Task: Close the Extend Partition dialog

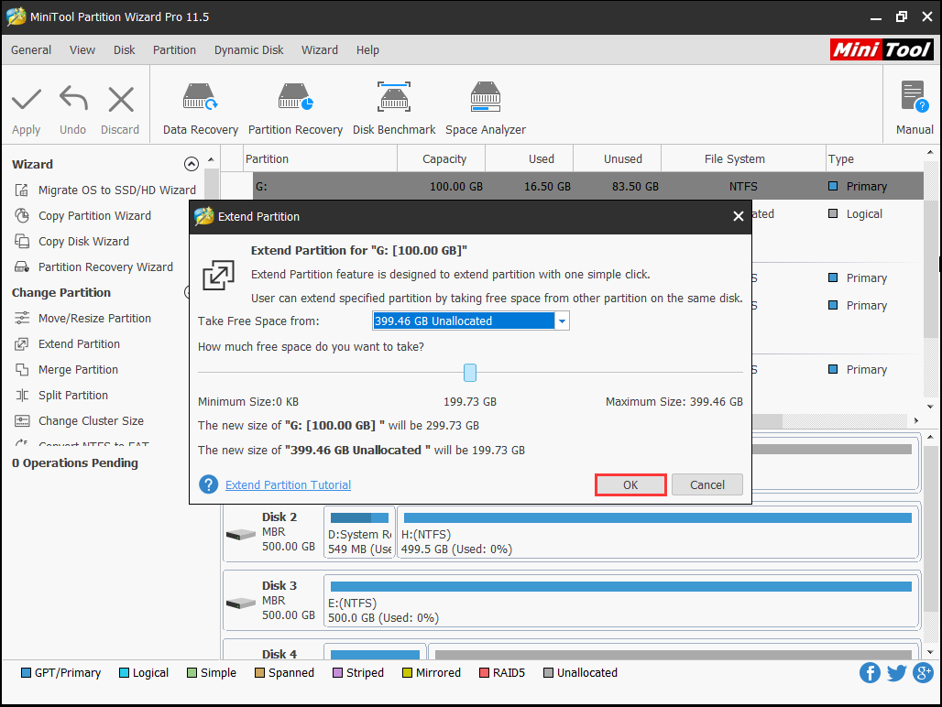Action: 739,216
